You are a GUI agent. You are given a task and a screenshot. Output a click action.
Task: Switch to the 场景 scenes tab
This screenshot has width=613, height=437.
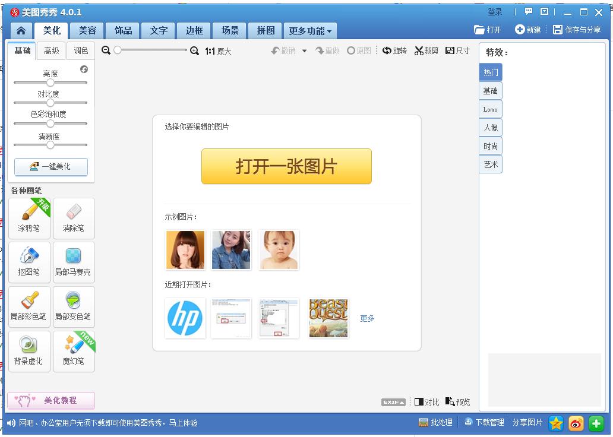pyautogui.click(x=230, y=30)
